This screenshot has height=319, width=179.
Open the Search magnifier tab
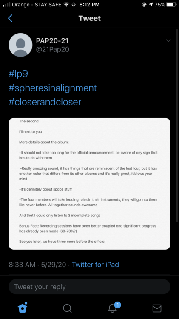(x=67, y=308)
